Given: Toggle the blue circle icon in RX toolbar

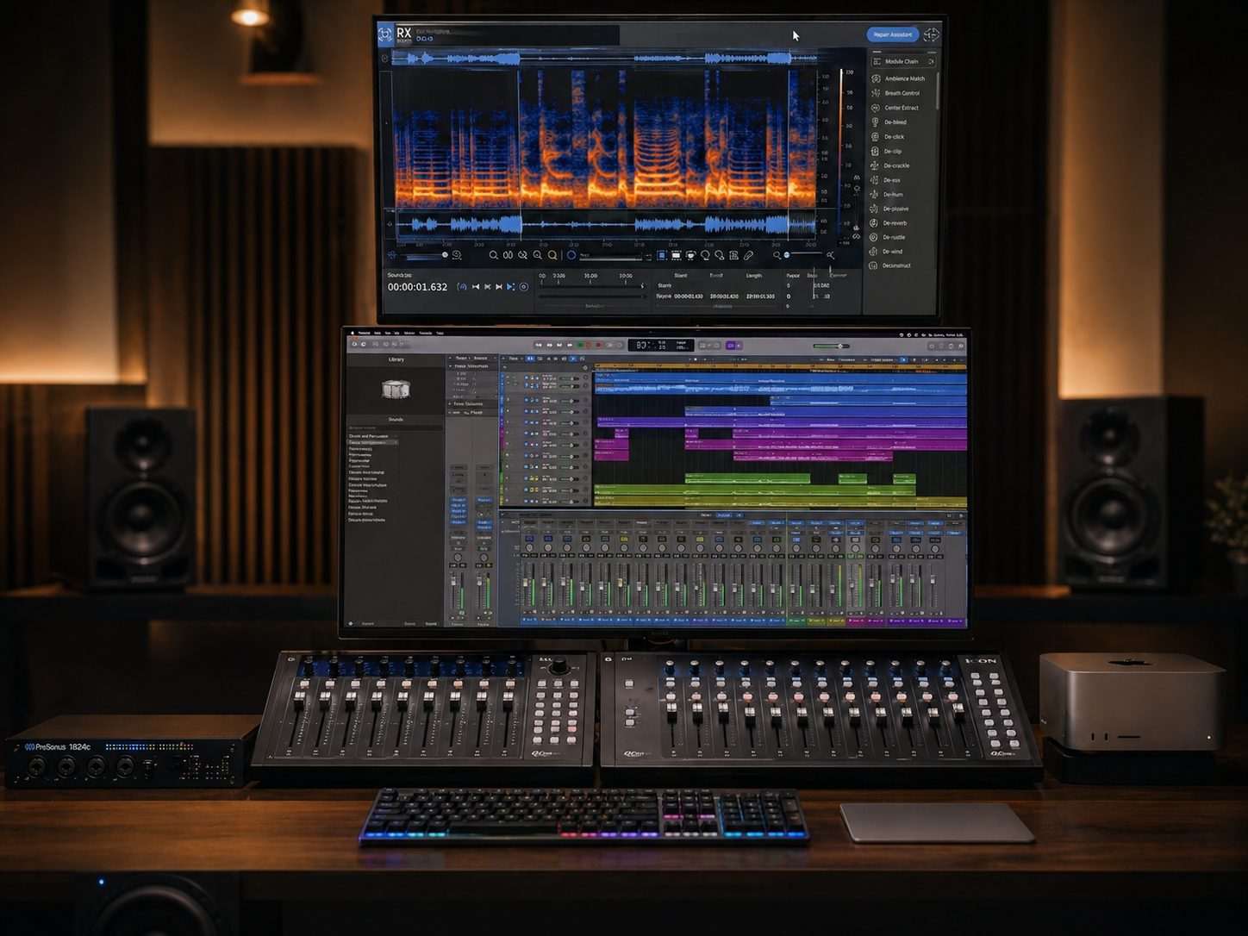Looking at the screenshot, I should pyautogui.click(x=571, y=255).
